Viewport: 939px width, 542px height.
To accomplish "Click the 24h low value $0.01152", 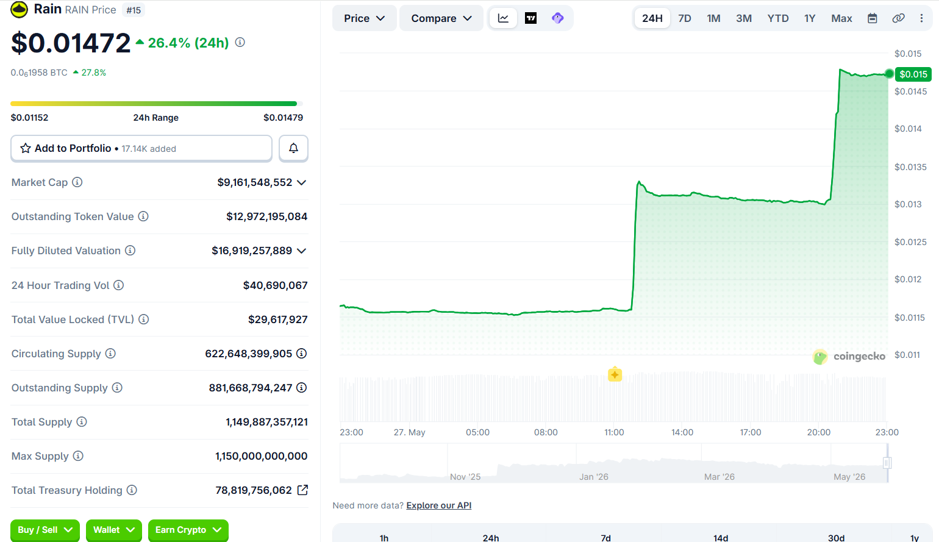I will tap(29, 118).
